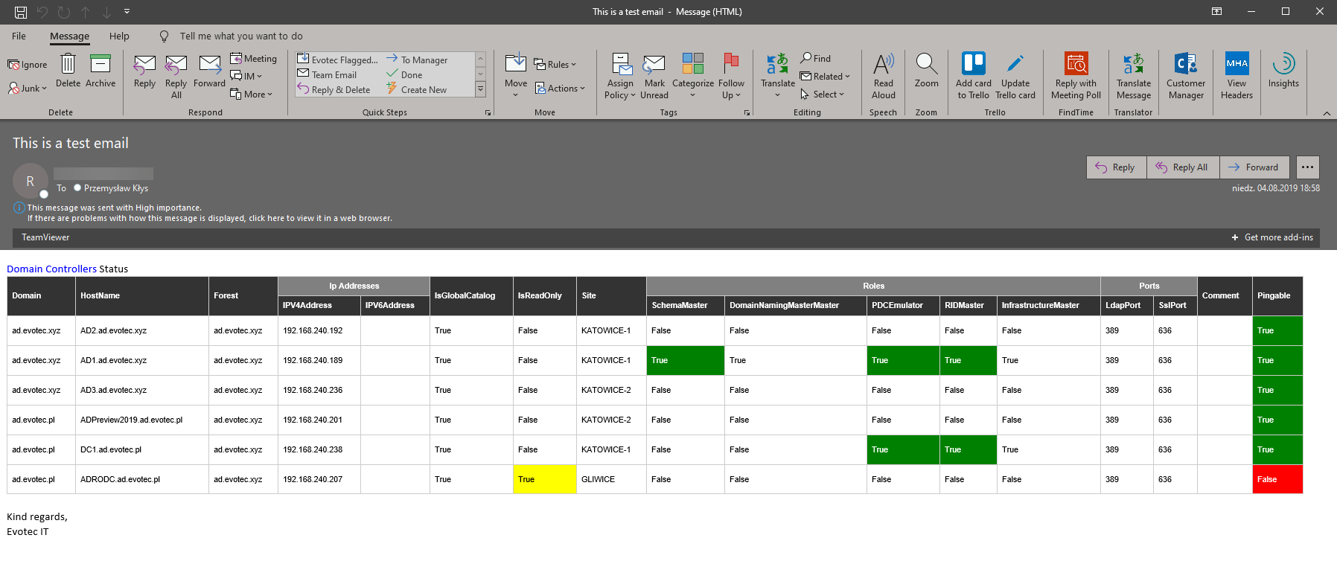Expand the Quick Steps gallery more arrow
1337x564 pixels.
tap(480, 89)
